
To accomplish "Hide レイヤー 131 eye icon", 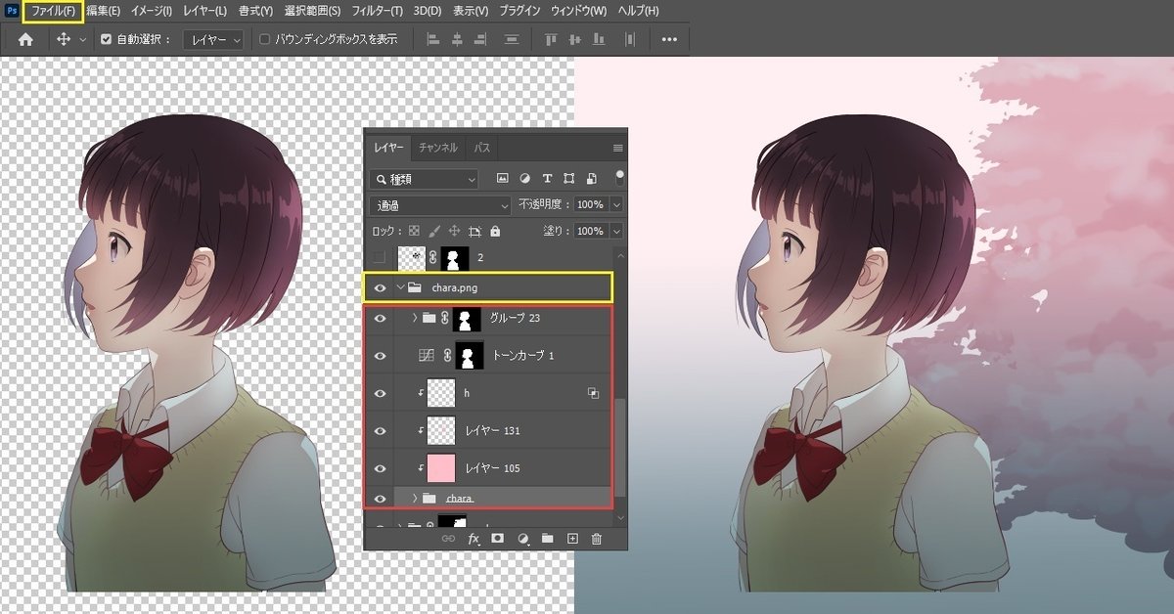I will tap(380, 429).
